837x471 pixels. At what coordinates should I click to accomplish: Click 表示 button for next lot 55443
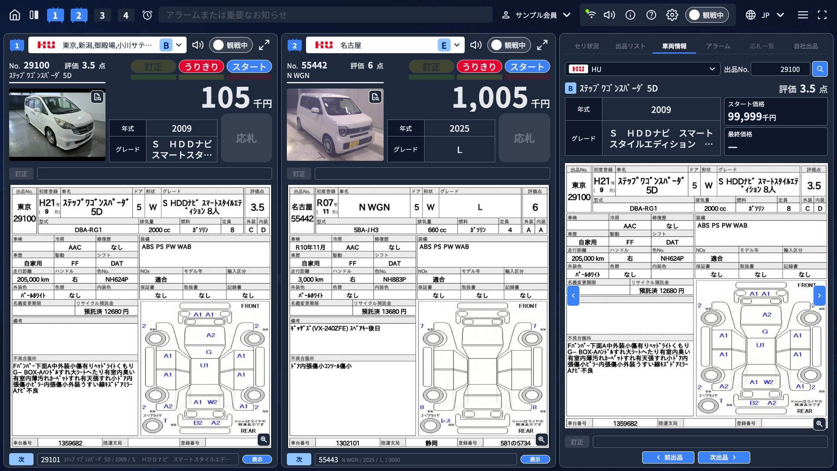coord(535,459)
